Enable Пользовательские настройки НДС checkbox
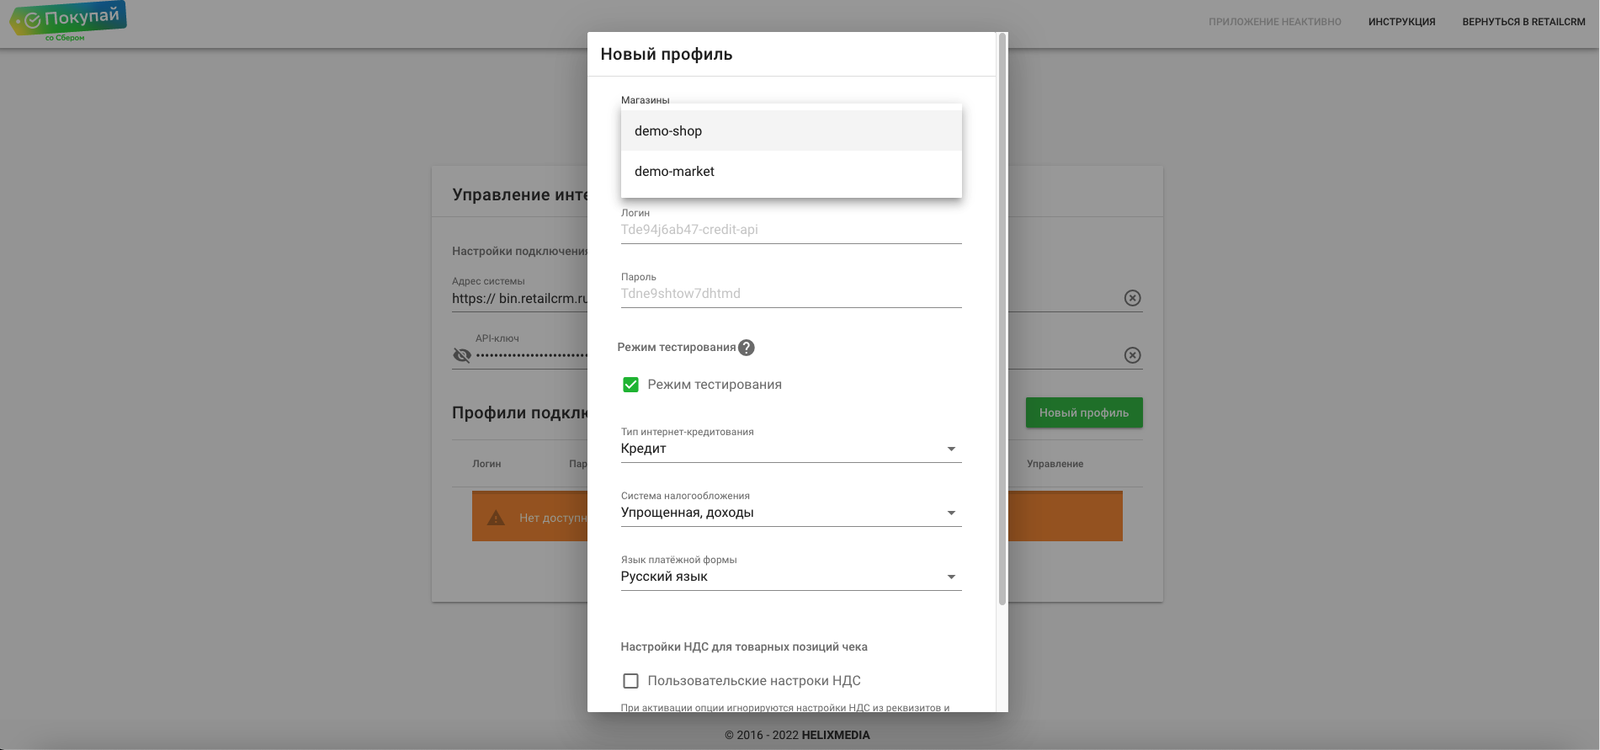The image size is (1600, 750). point(630,681)
